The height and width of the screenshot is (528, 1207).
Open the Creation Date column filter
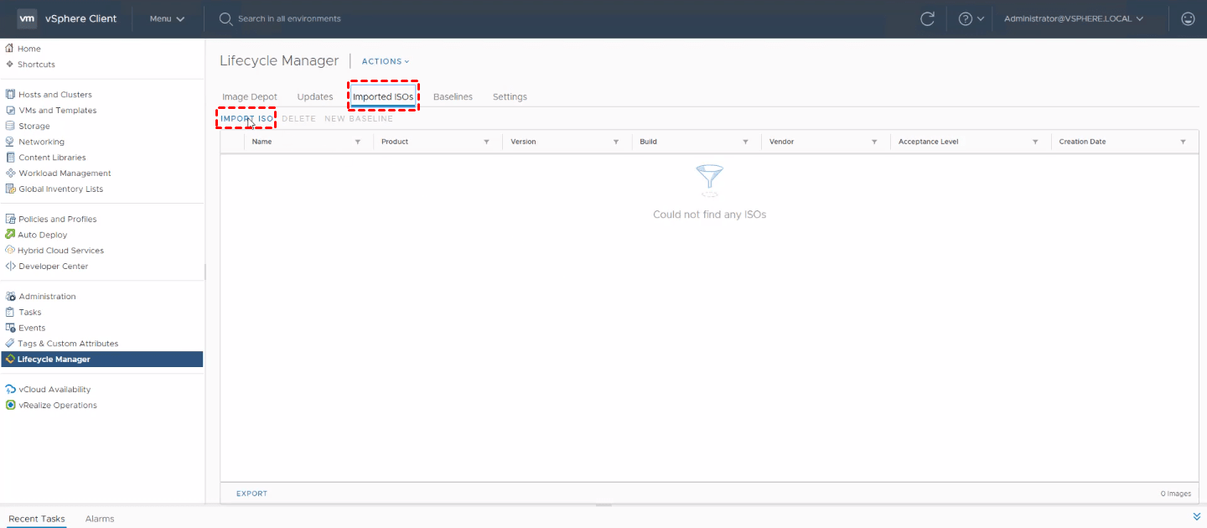pos(1183,142)
